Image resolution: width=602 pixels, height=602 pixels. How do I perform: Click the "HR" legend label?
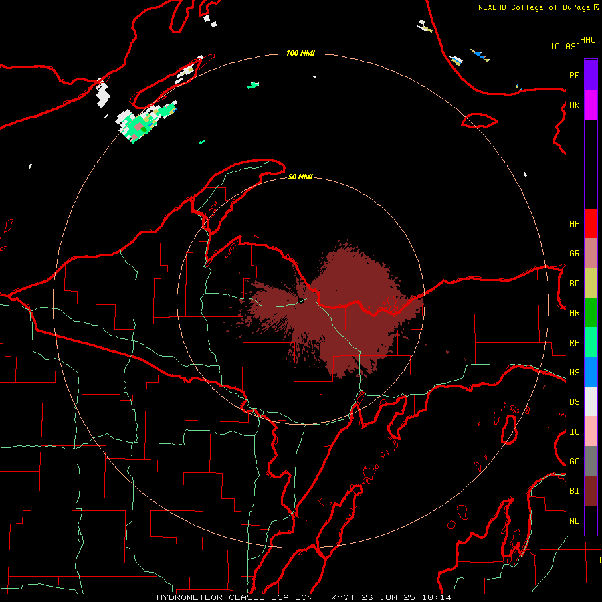coord(574,313)
